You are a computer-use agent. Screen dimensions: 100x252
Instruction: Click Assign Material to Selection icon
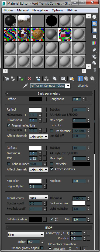[x=21, y=78]
